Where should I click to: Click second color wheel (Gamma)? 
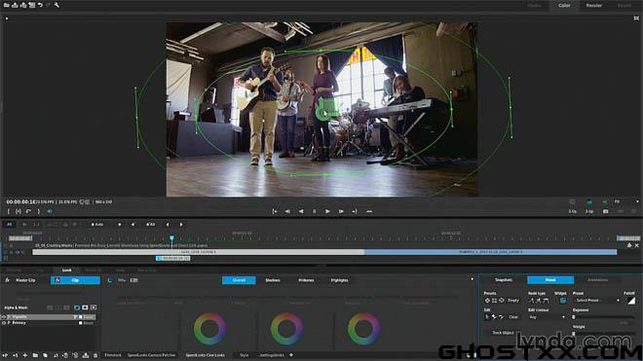pyautogui.click(x=286, y=329)
